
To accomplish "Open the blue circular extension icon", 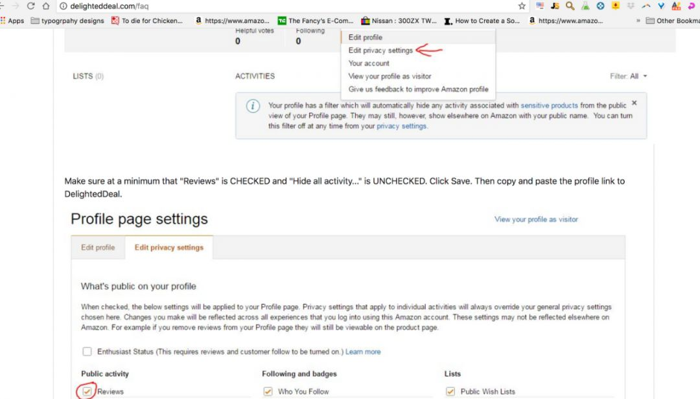I will 600,6.
